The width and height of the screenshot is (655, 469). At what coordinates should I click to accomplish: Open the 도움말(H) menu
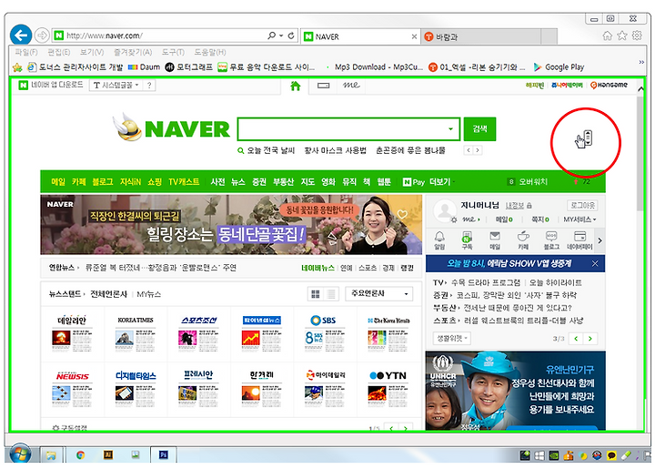tap(210, 52)
